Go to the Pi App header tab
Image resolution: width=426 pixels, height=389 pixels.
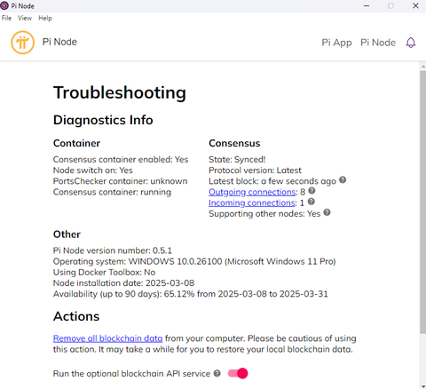[x=336, y=43]
